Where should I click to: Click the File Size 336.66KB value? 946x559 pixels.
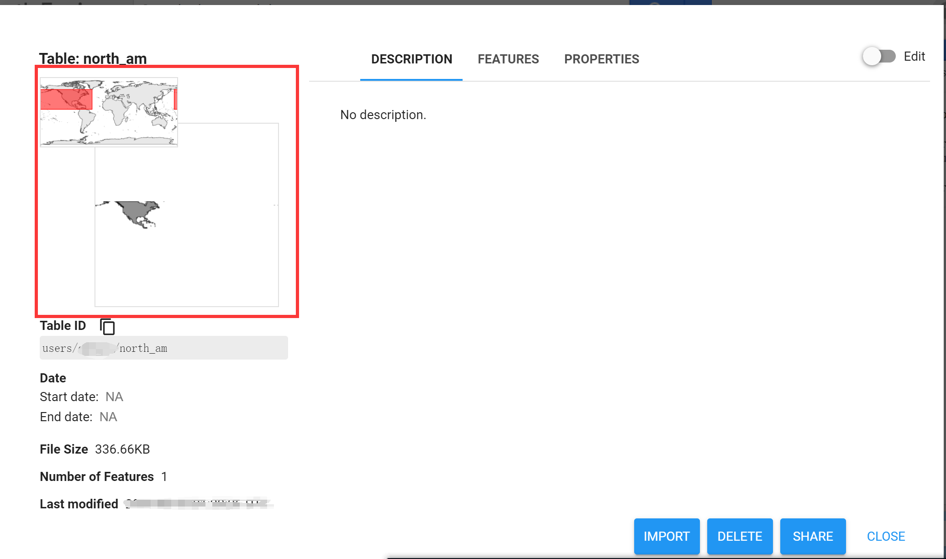pyautogui.click(x=122, y=449)
